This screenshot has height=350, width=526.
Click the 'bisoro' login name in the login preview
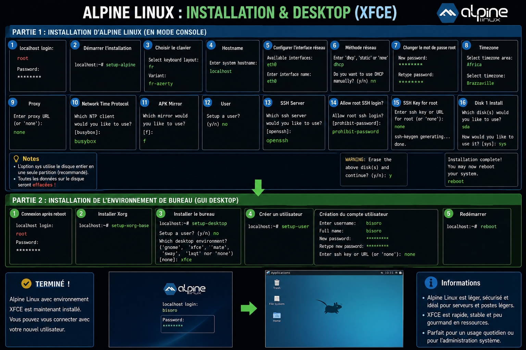(170, 310)
